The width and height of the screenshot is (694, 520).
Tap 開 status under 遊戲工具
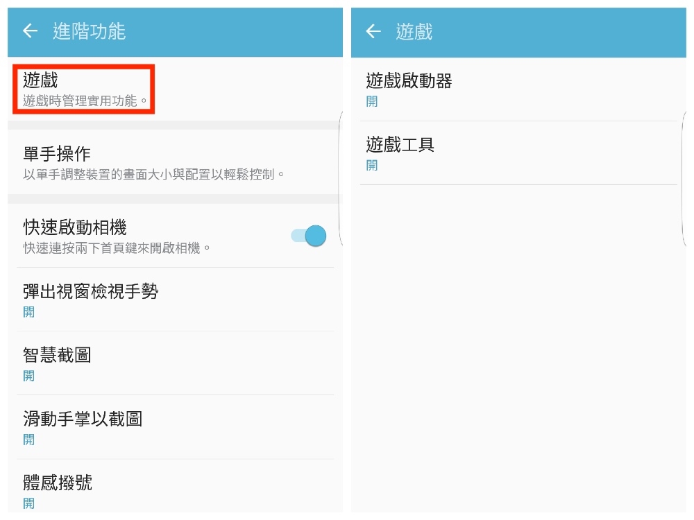(x=372, y=166)
